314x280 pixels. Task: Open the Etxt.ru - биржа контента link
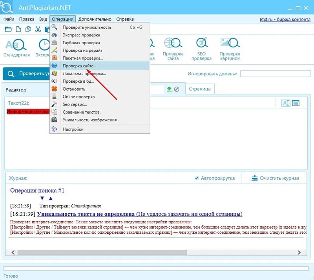[x=285, y=20]
